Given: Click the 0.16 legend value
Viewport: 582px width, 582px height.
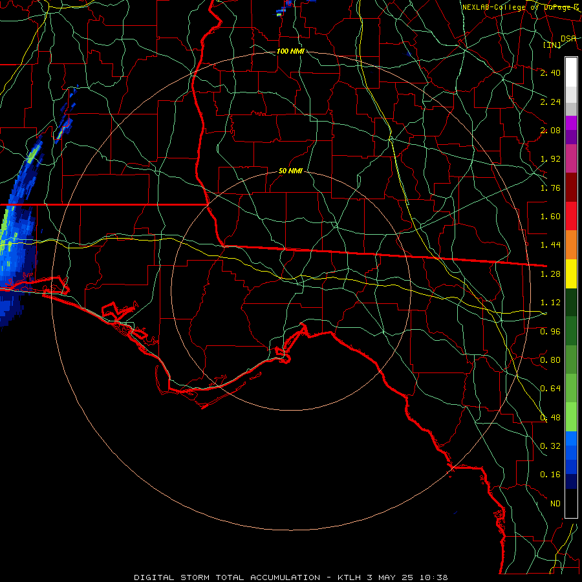Looking at the screenshot, I should [550, 475].
